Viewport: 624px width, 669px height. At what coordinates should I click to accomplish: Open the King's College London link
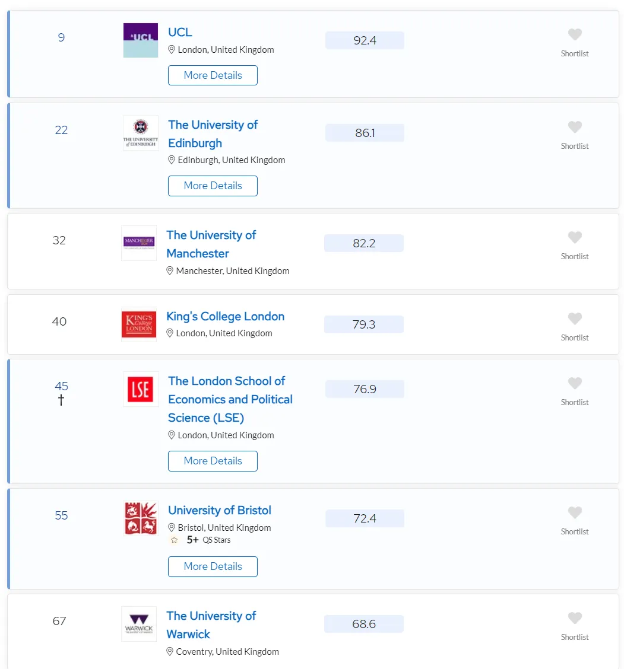click(x=225, y=317)
